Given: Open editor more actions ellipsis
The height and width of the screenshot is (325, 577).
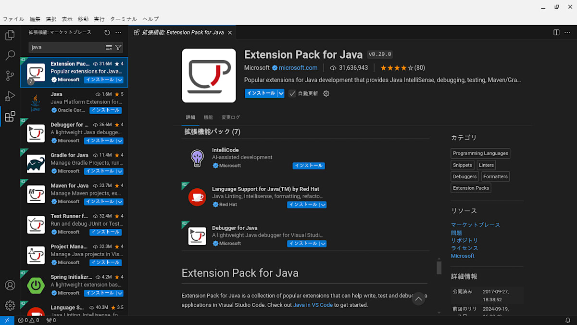Looking at the screenshot, I should [x=567, y=32].
